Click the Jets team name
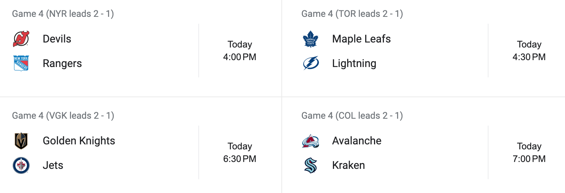565x193 pixels. click(x=53, y=165)
